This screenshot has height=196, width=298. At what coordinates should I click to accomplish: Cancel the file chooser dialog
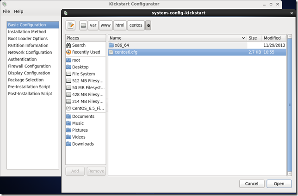[252, 184]
